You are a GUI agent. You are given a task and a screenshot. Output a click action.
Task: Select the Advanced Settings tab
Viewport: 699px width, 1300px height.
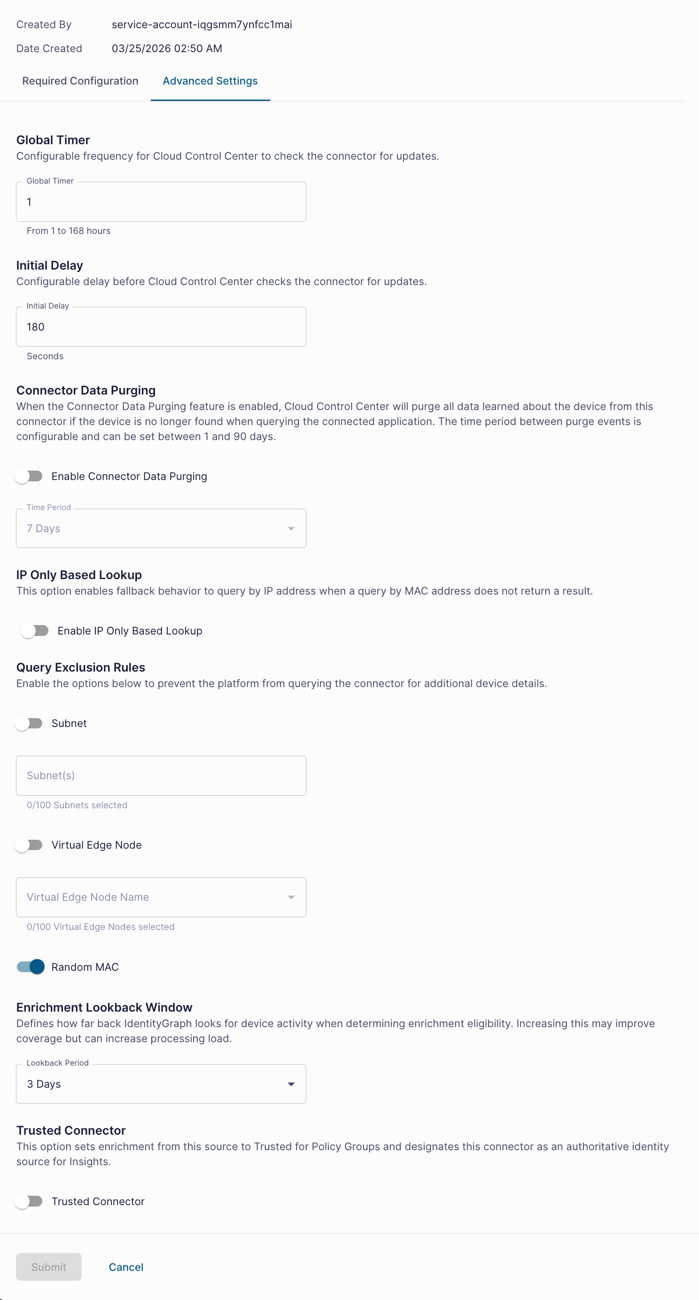[210, 81]
